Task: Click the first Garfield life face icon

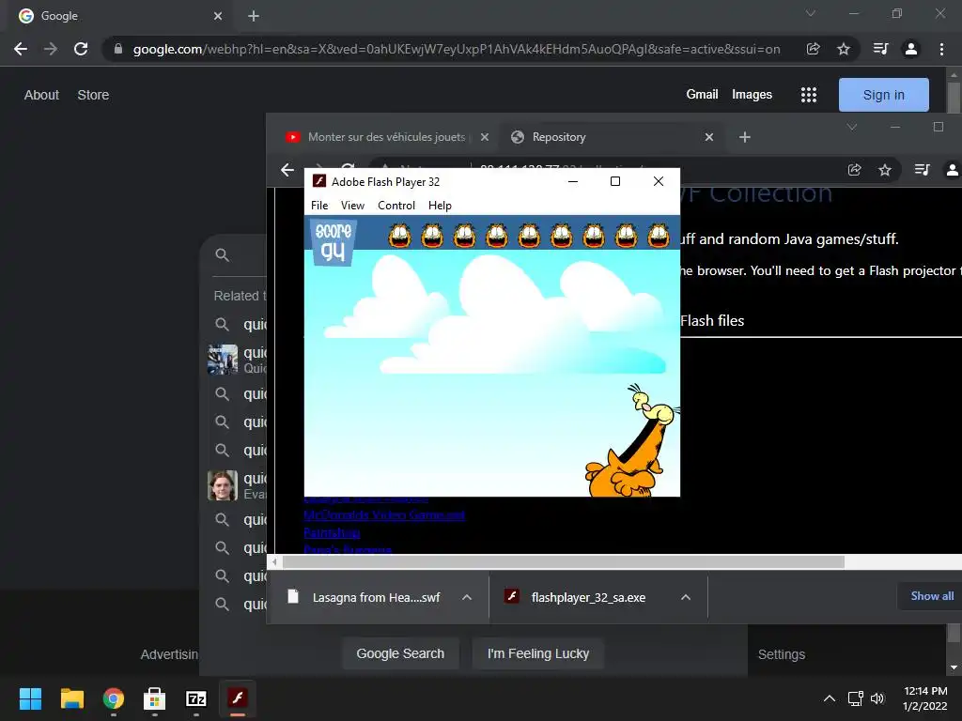Action: point(399,236)
